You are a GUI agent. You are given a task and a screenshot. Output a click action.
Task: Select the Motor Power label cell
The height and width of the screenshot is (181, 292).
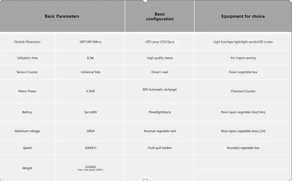point(28,91)
